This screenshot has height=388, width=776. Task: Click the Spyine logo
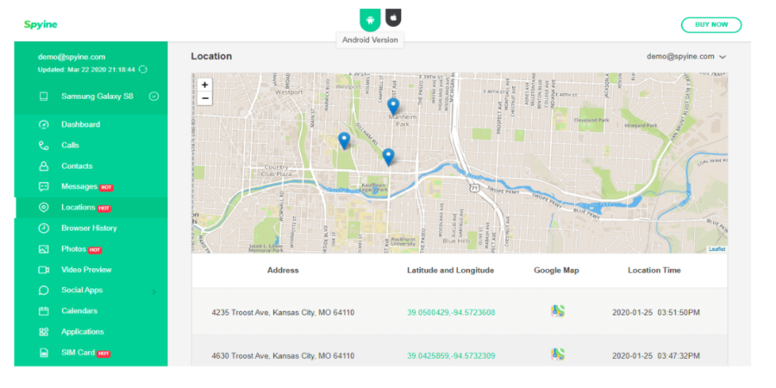point(41,24)
